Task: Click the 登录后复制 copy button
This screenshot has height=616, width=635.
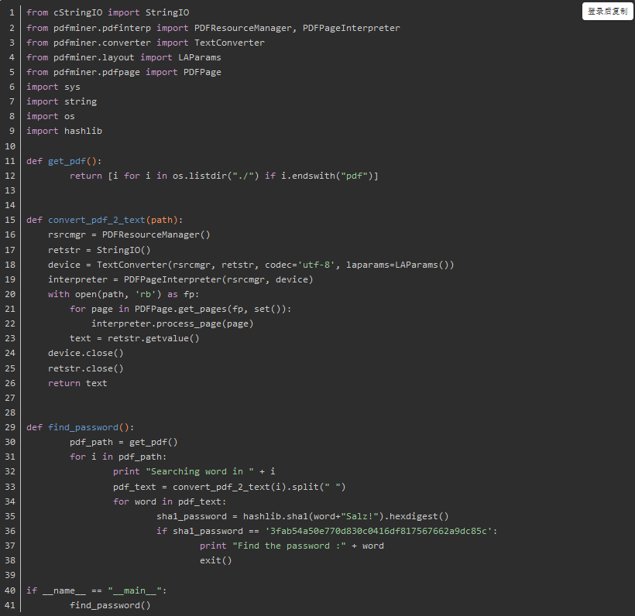Action: [x=607, y=12]
